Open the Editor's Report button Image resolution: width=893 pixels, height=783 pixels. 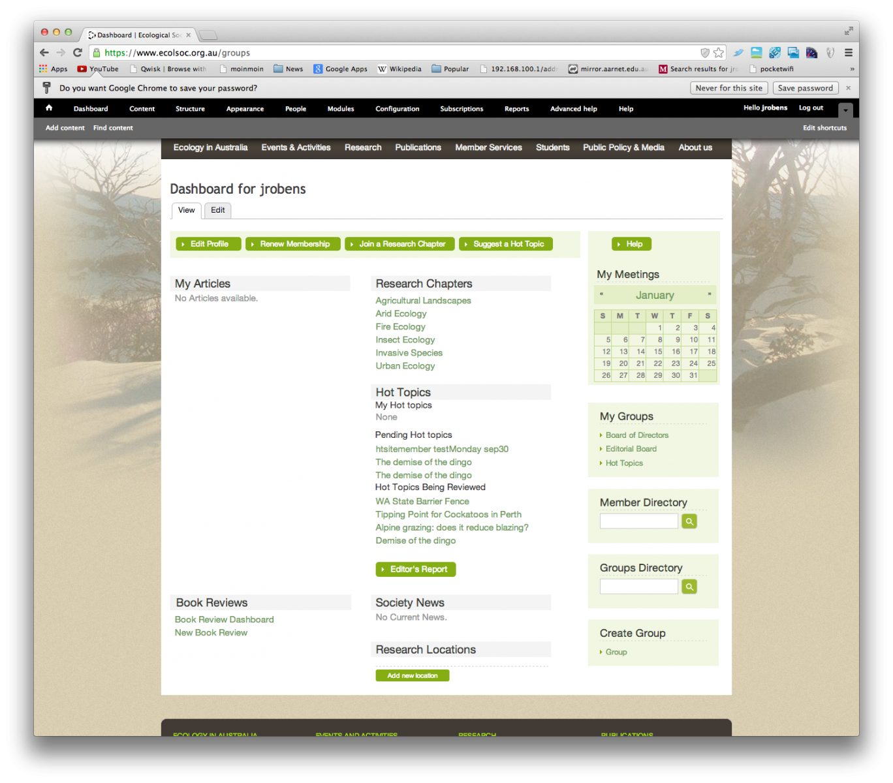point(416,570)
